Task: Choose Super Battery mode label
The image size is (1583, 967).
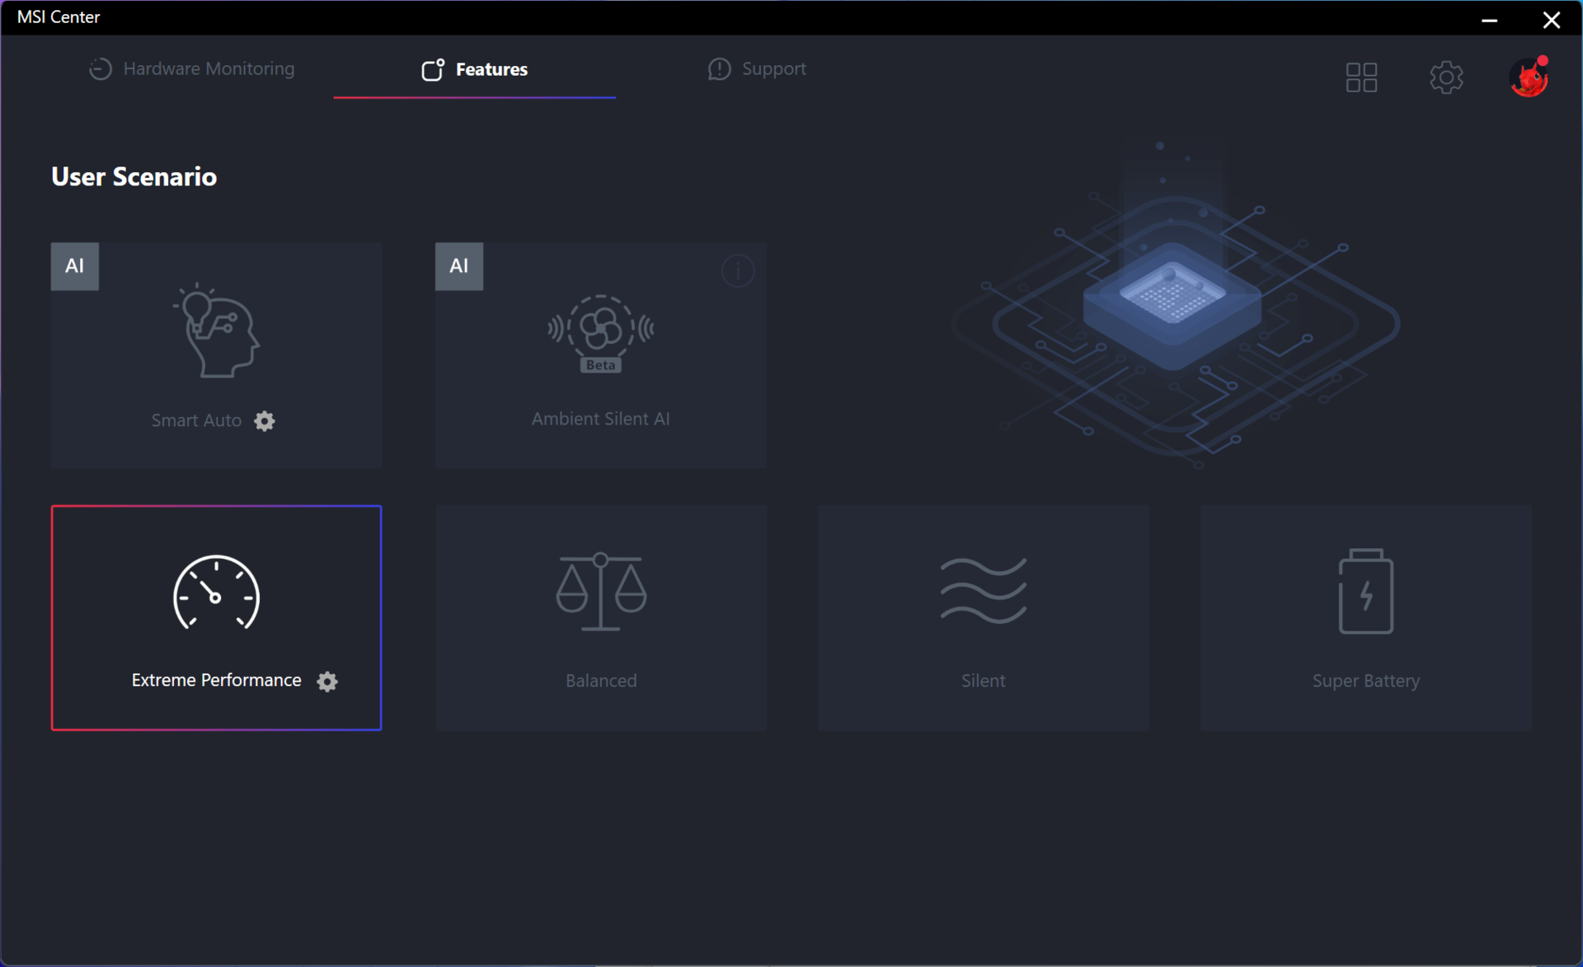Action: [x=1365, y=681]
